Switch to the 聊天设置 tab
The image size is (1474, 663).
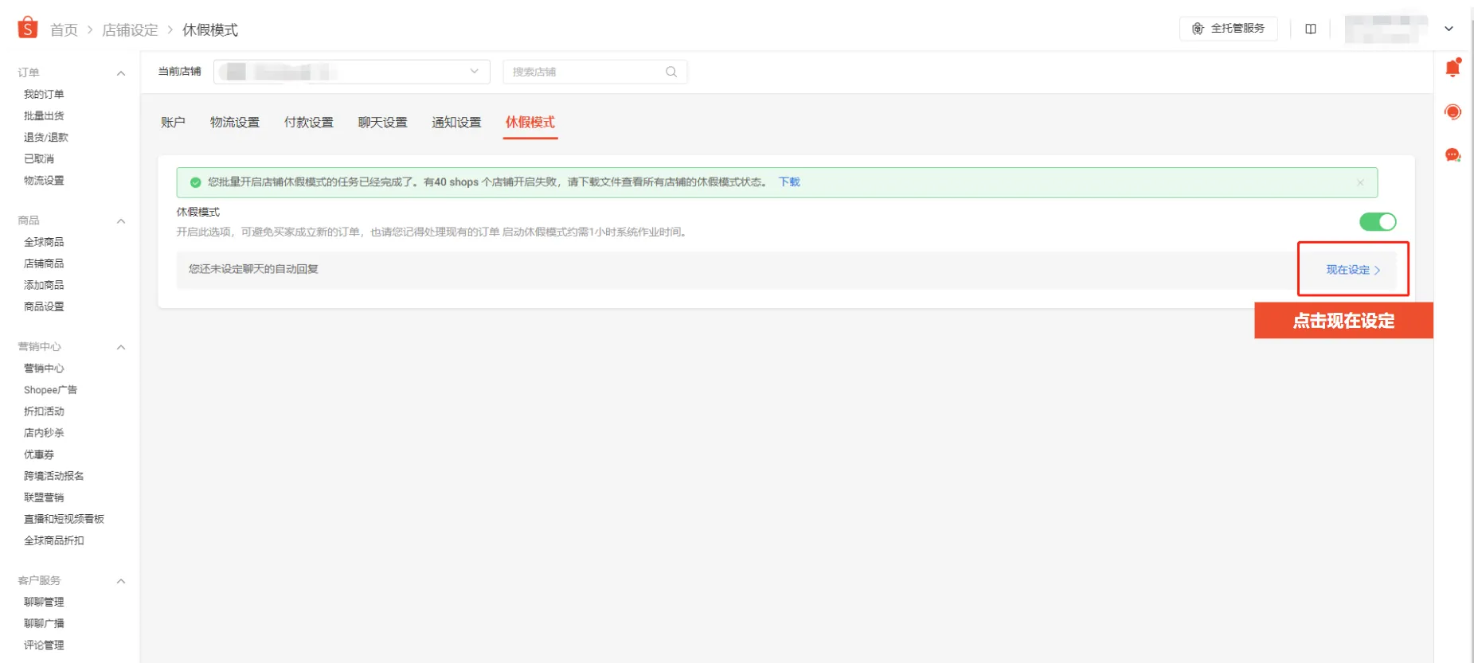383,123
